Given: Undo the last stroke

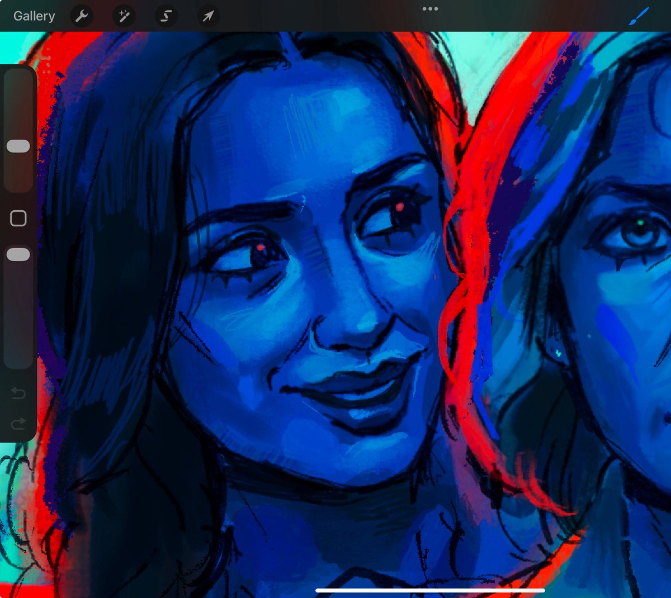Looking at the screenshot, I should click(x=18, y=393).
